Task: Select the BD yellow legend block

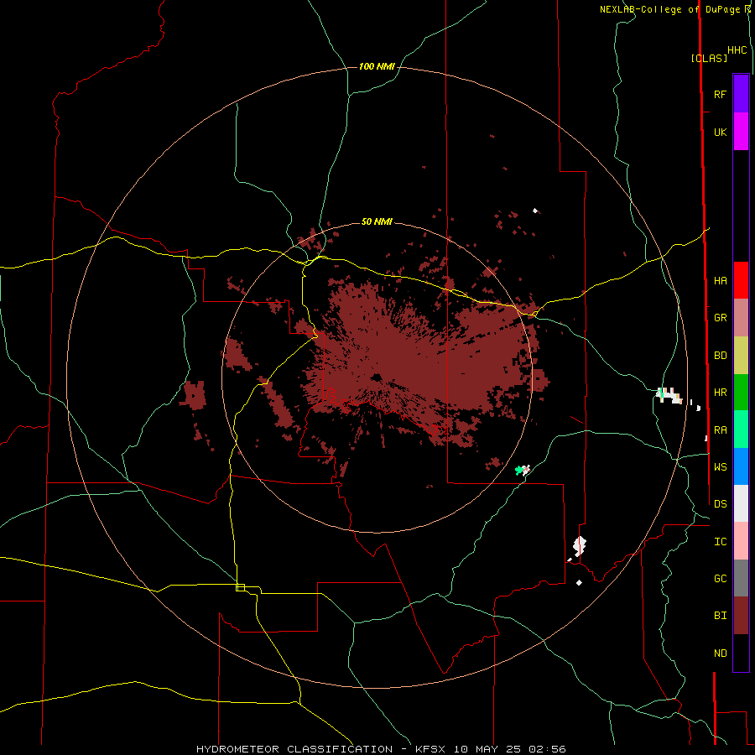Action: (x=741, y=356)
